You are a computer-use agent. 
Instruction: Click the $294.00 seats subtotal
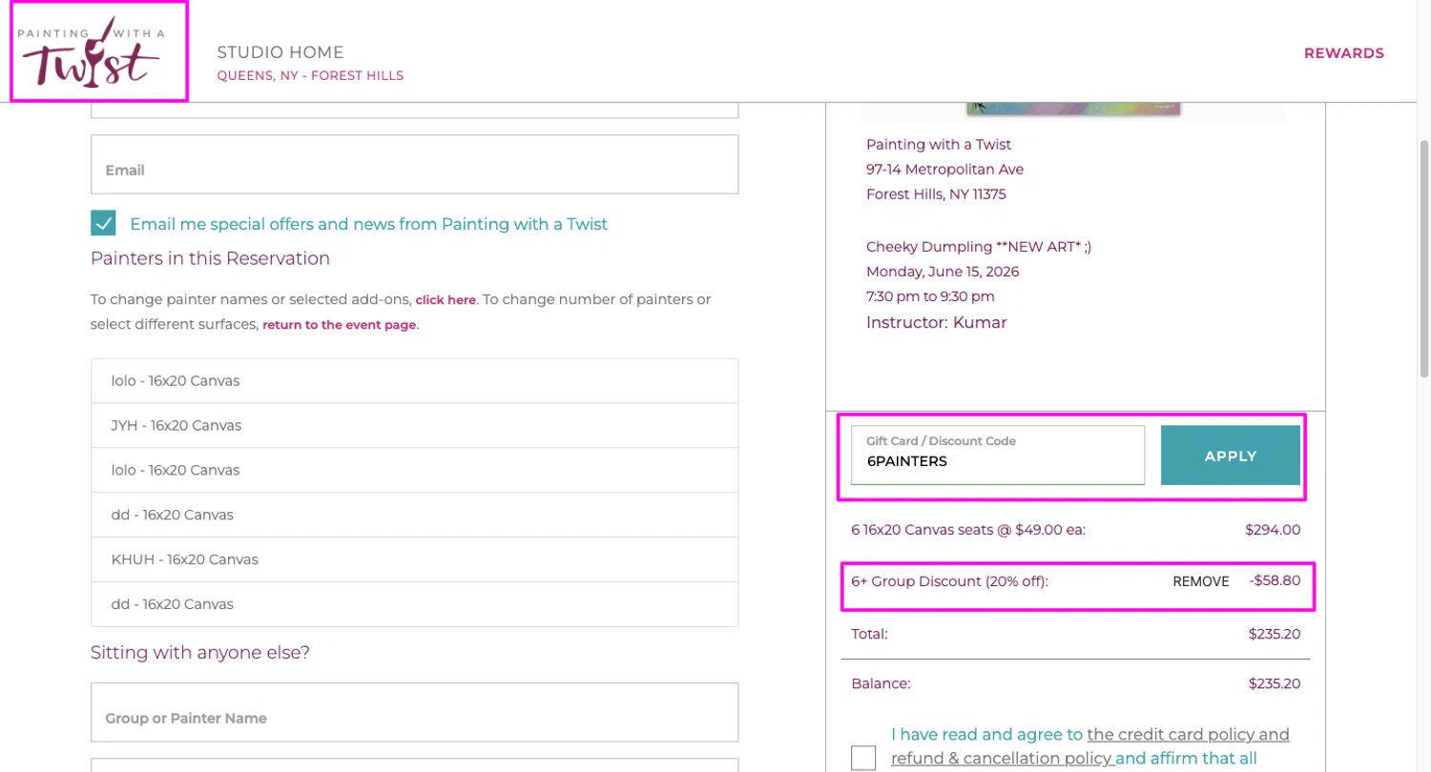pyautogui.click(x=1273, y=530)
